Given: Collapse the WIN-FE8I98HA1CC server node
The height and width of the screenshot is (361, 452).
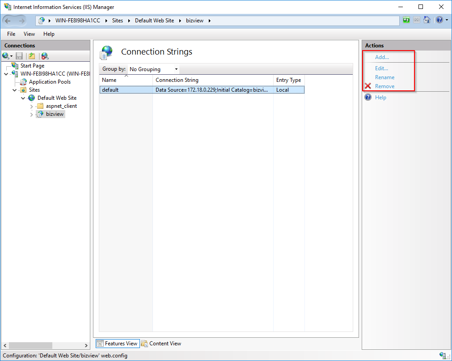Looking at the screenshot, I should (6, 74).
